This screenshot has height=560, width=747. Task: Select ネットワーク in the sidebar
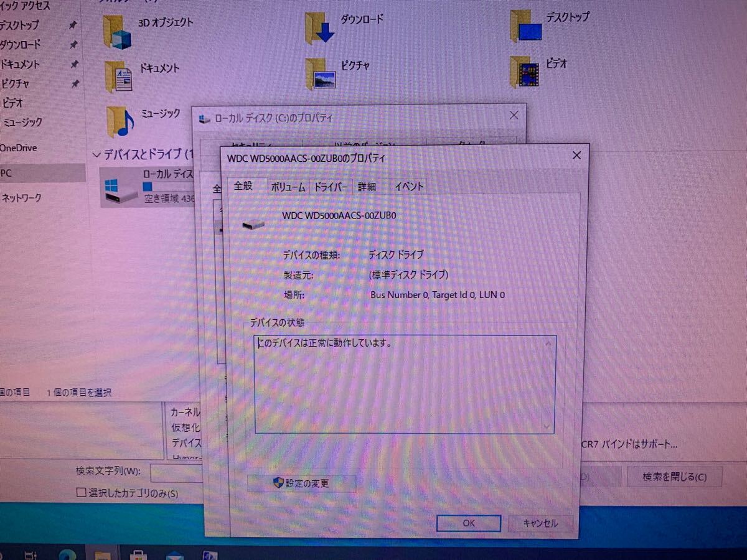point(21,198)
